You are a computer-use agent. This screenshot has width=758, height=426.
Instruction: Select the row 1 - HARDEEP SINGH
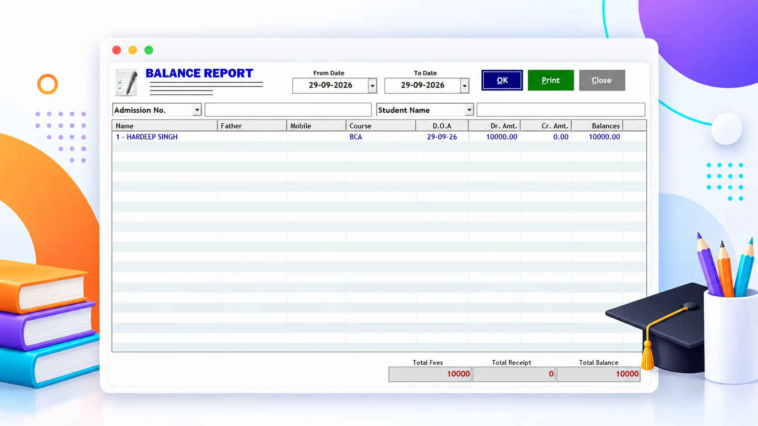click(379, 137)
